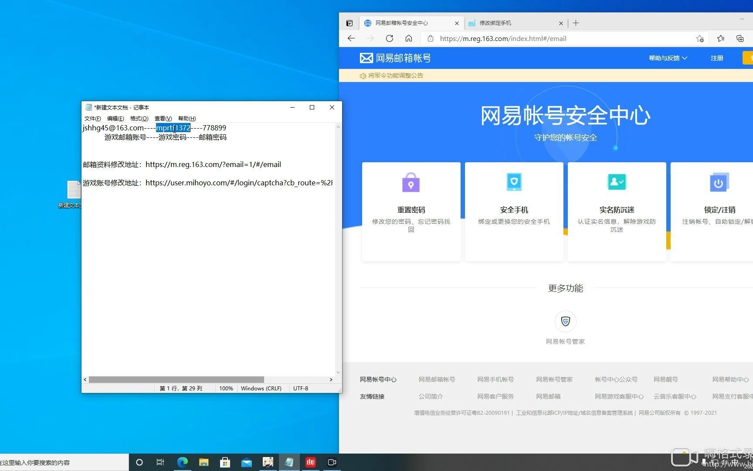Open footer link 网易邮箱帐号
Image resolution: width=753 pixels, height=471 pixels.
(437, 379)
